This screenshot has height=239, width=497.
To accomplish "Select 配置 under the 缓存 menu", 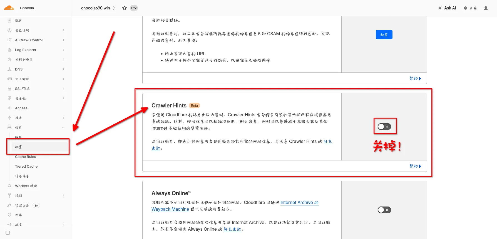I will coord(40,147).
